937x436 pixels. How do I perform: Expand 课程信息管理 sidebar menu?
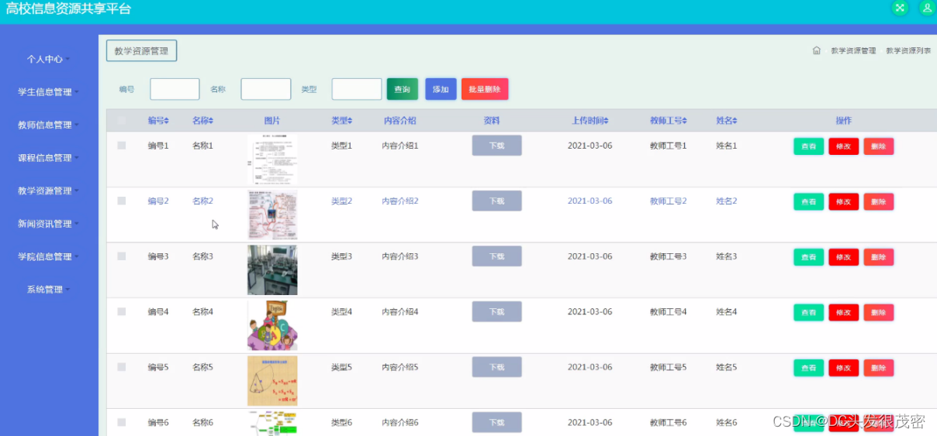click(x=49, y=158)
